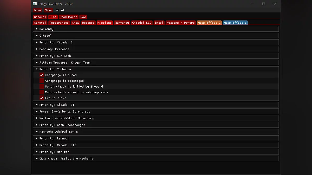Expand DLC: Omega: Assist the Mechanic
This screenshot has height=175, width=312.
(156, 159)
